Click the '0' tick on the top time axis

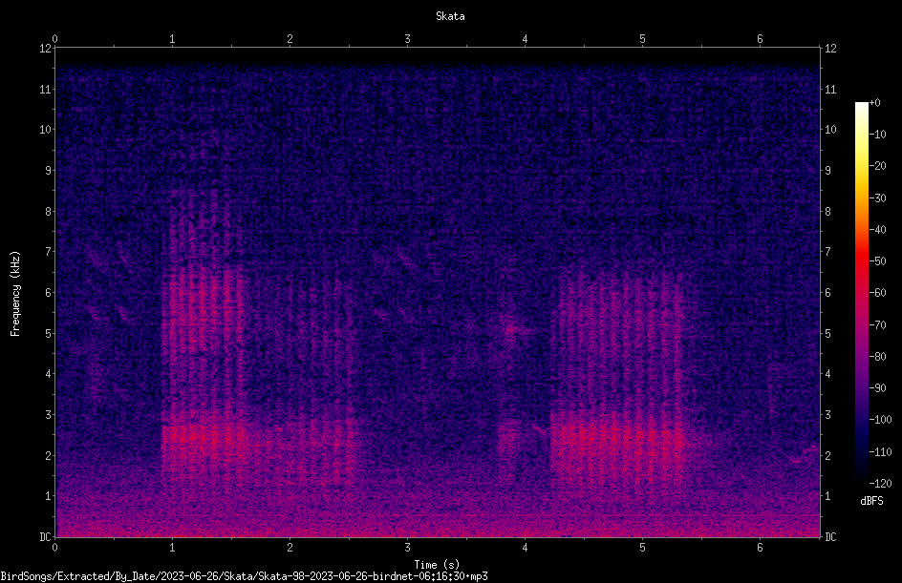pos(54,39)
